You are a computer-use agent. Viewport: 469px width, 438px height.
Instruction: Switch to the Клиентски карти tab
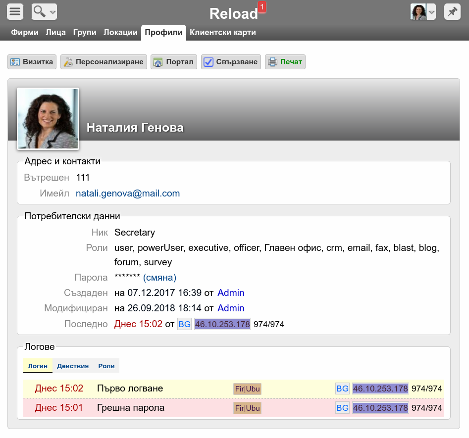[223, 33]
